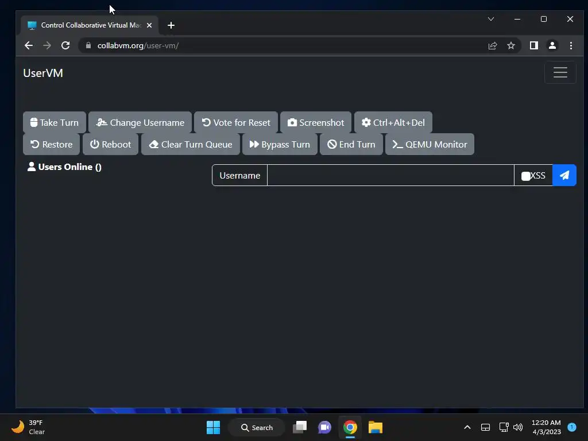588x441 pixels.
Task: Send chat message with paper plane icon
Action: (x=564, y=175)
